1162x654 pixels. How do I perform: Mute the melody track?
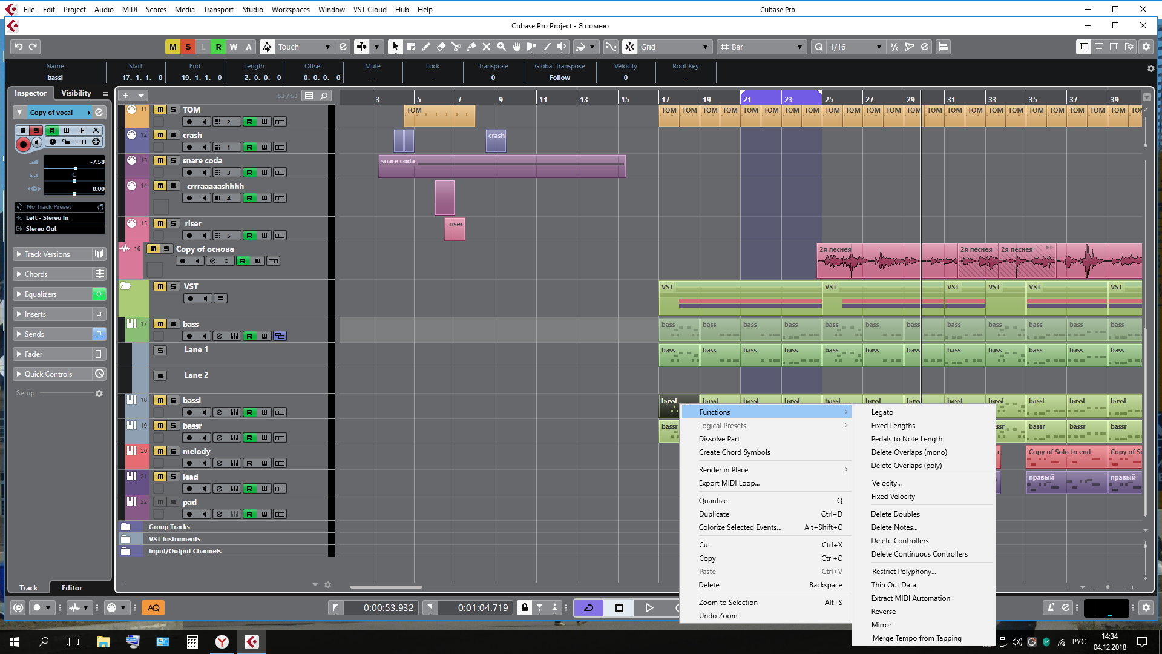pyautogui.click(x=160, y=451)
